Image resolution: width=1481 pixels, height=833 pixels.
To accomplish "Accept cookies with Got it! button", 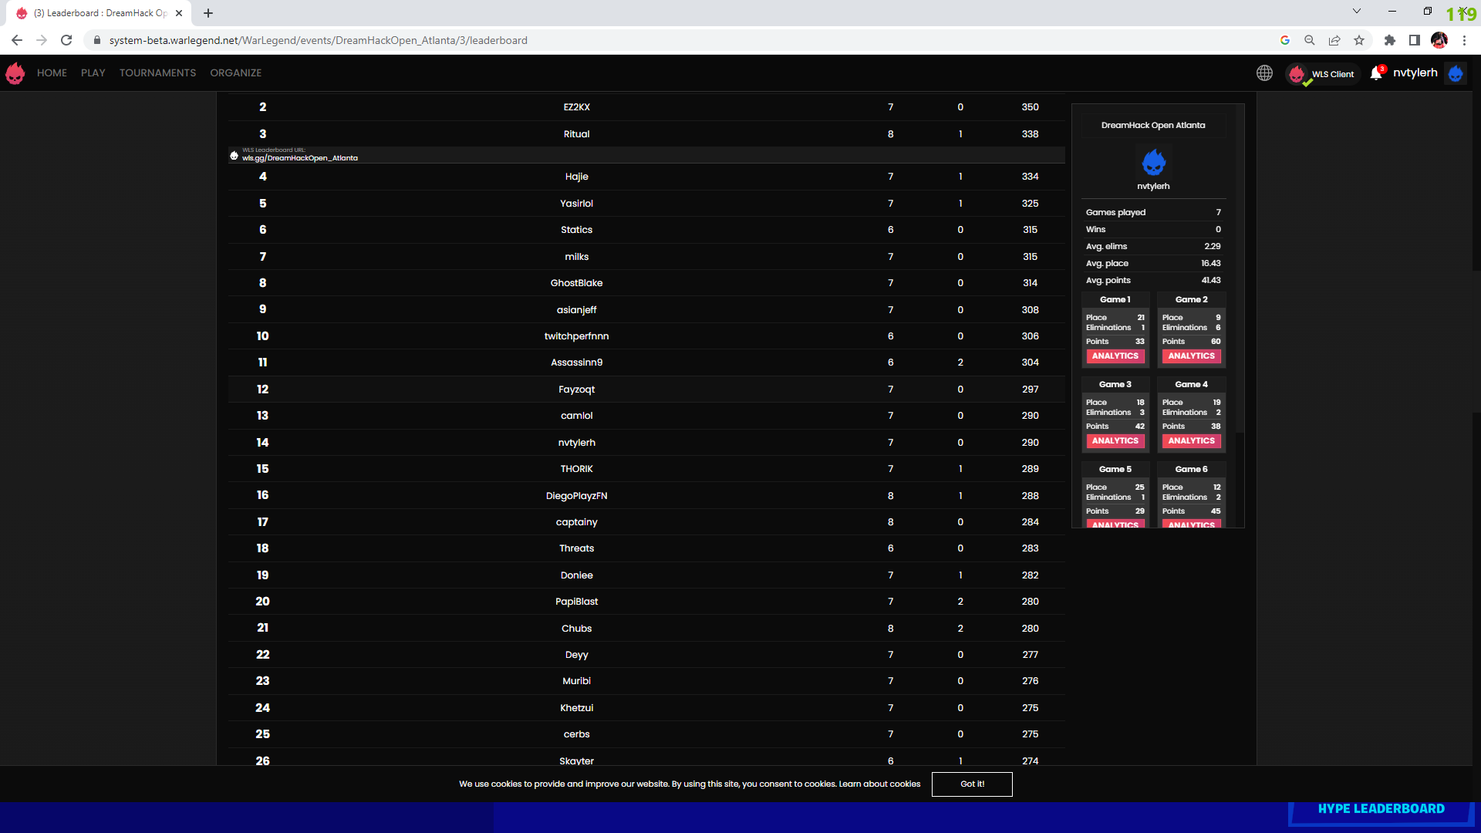I will 971,784.
